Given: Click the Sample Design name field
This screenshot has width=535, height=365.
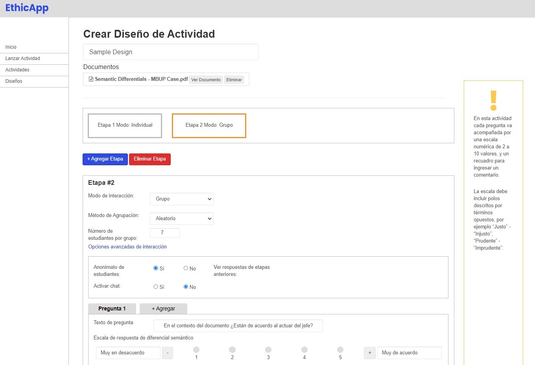Looking at the screenshot, I should (171, 52).
